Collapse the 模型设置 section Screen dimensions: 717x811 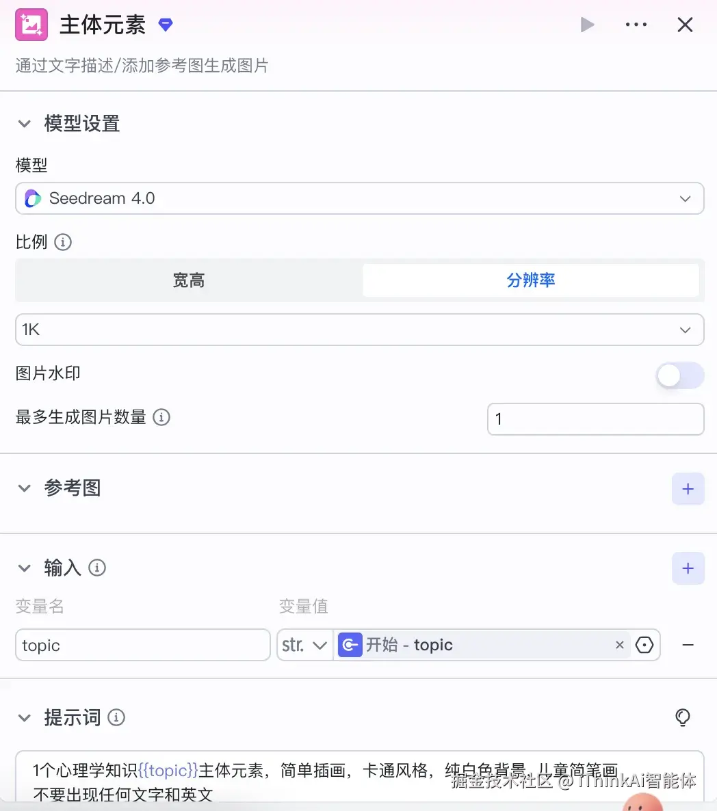click(x=25, y=124)
